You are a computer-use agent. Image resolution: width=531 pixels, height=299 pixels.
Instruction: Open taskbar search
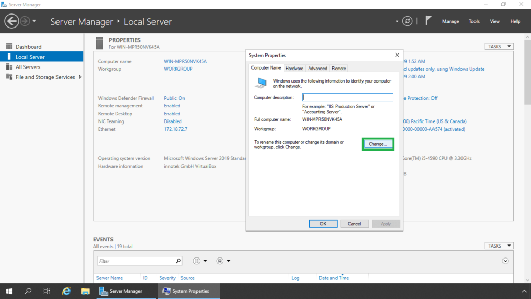coord(28,291)
